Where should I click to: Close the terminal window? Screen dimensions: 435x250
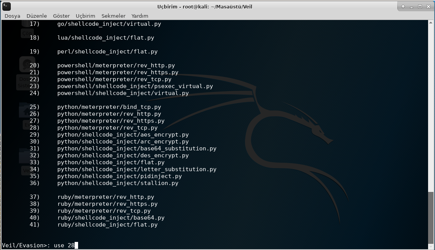tap(428, 7)
